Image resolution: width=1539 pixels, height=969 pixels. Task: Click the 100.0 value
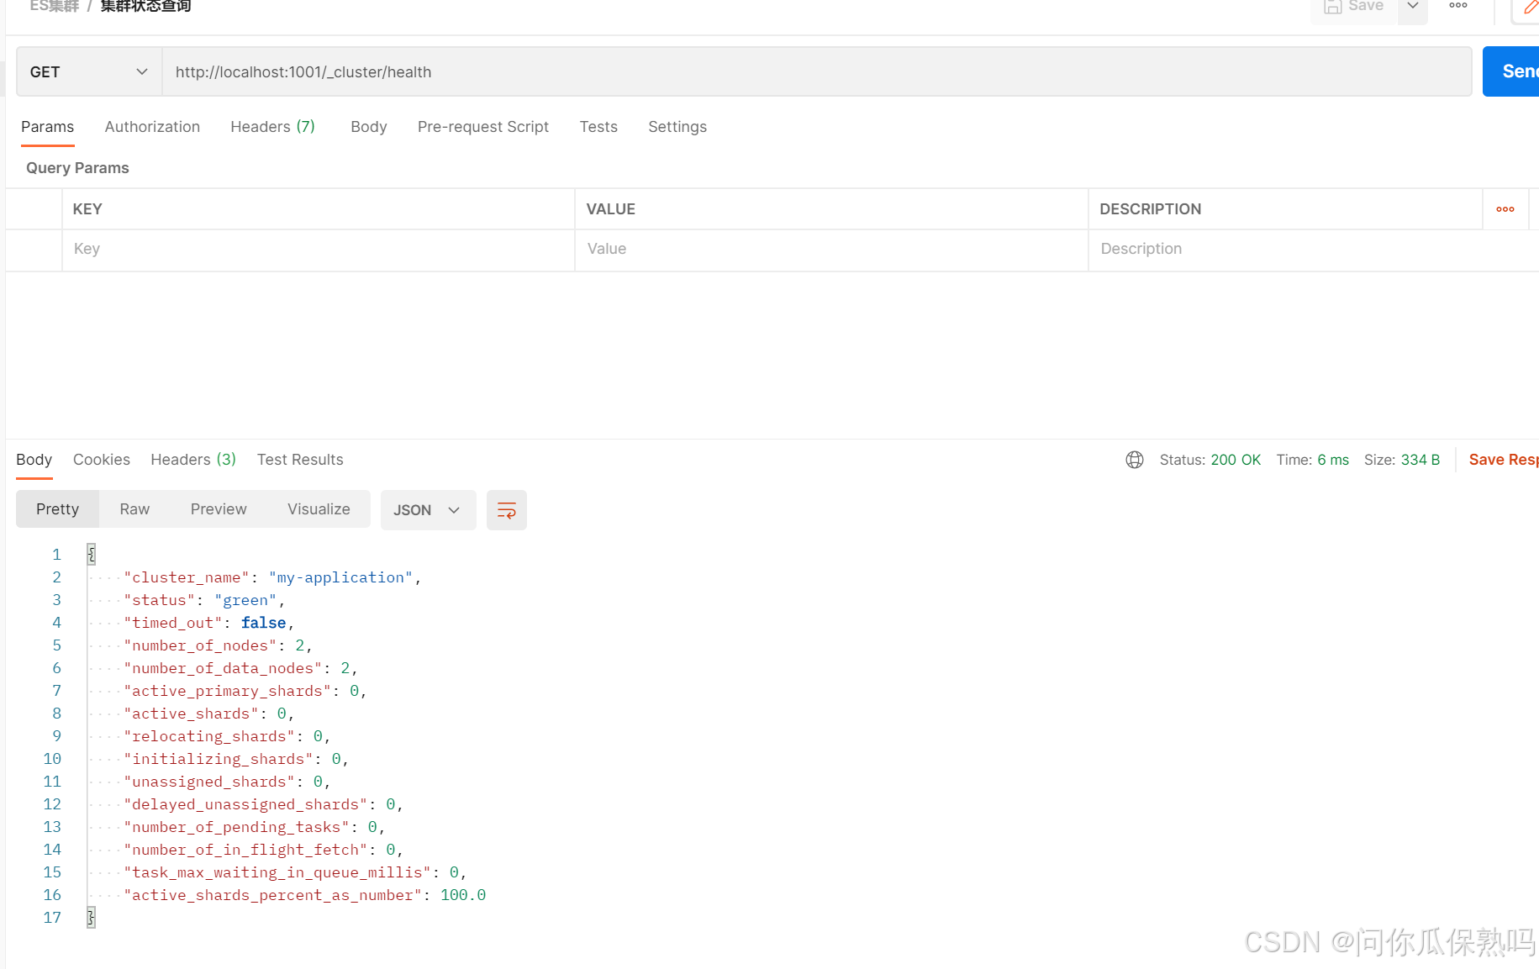[463, 895]
